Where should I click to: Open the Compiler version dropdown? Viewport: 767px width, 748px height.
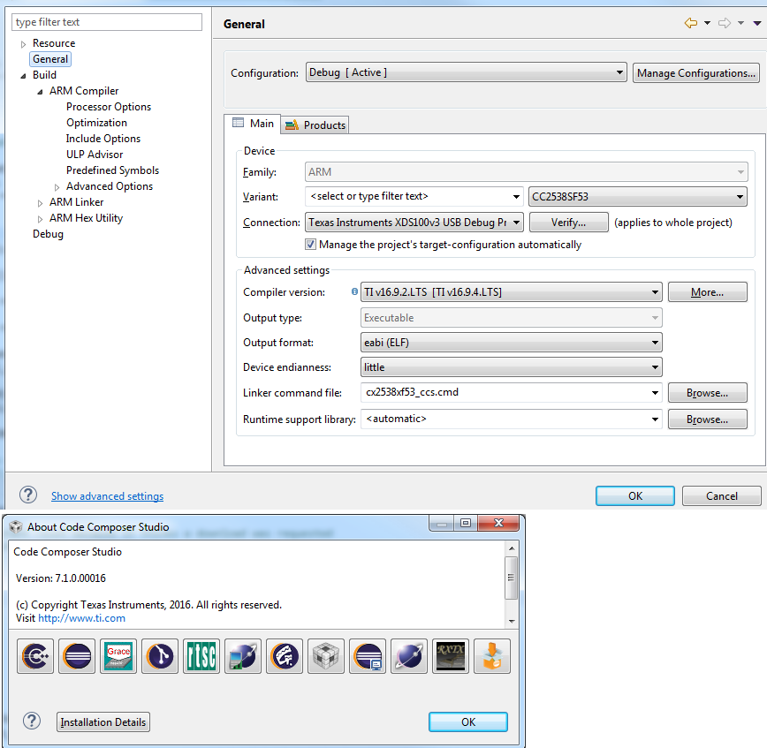pyautogui.click(x=511, y=291)
